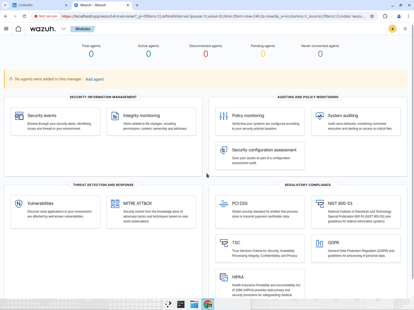
Task: Open Integrity monitoring module title
Action: [141, 115]
